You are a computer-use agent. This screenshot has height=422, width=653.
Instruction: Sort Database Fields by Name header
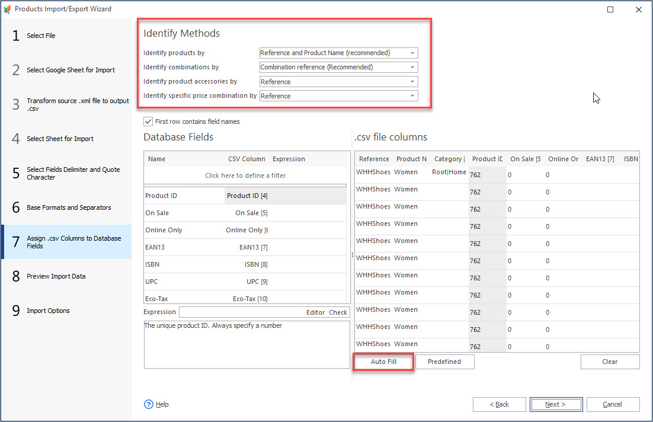(156, 159)
